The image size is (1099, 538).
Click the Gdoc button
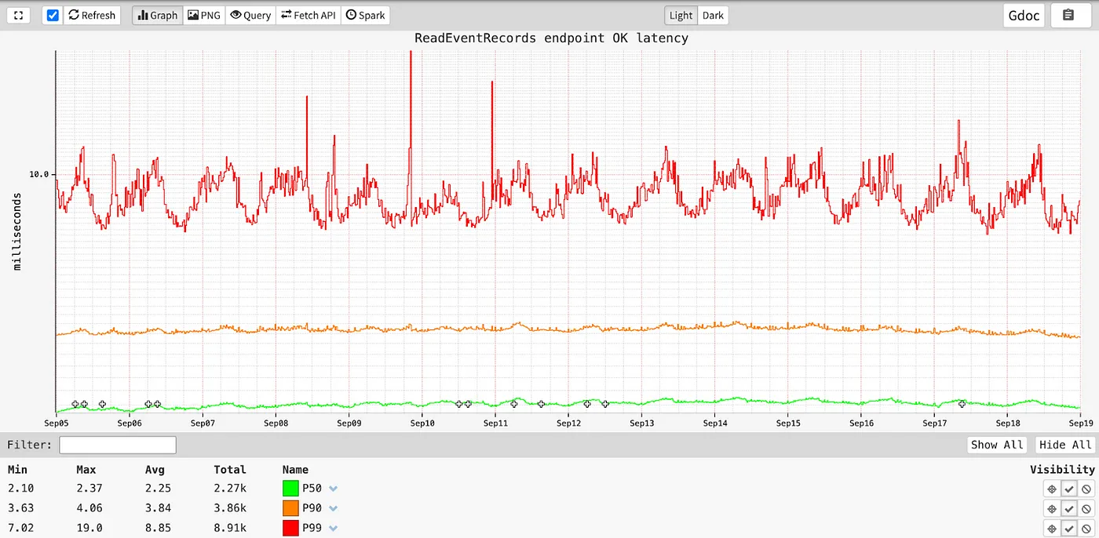pos(1024,15)
